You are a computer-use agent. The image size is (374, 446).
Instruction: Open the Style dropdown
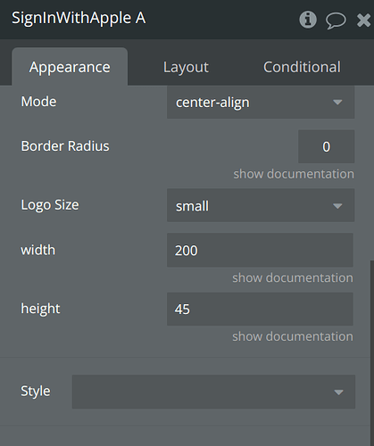[213, 392]
